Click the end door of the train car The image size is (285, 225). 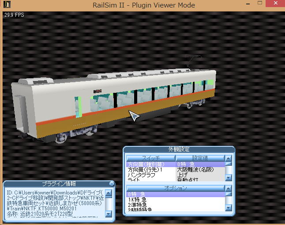pyautogui.click(x=22, y=114)
